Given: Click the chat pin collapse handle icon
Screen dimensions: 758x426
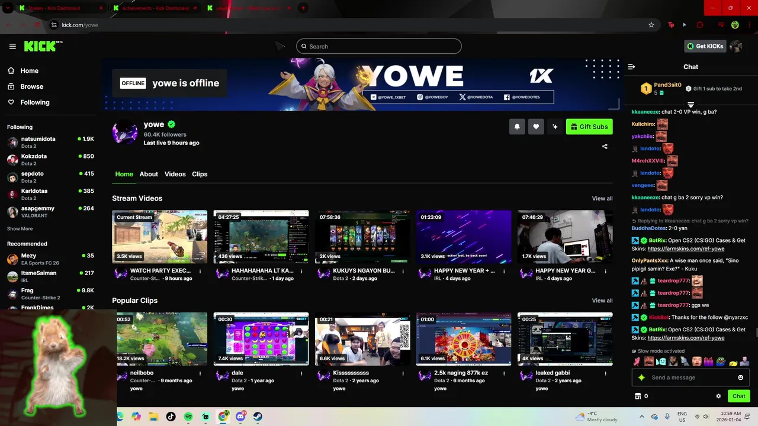Looking at the screenshot, I should point(690,105).
